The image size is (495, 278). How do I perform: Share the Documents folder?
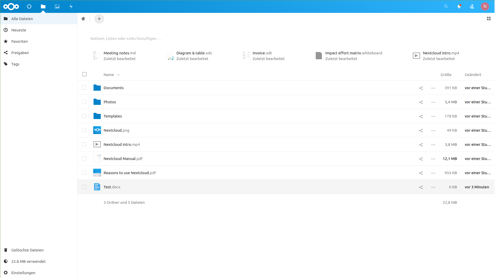coord(421,88)
